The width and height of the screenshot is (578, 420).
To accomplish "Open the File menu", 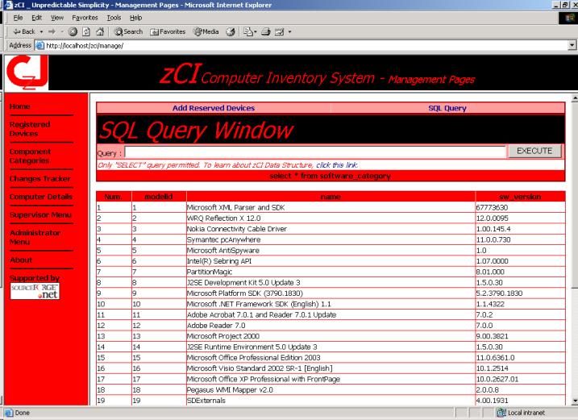I will (18, 18).
